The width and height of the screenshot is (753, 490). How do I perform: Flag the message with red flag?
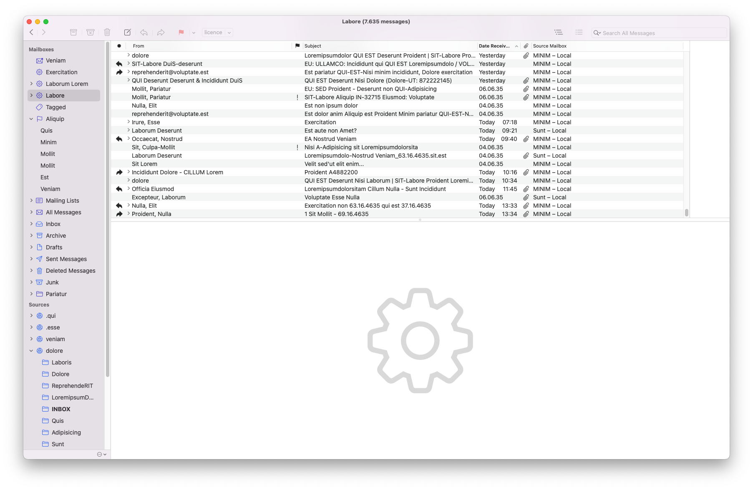pyautogui.click(x=181, y=33)
